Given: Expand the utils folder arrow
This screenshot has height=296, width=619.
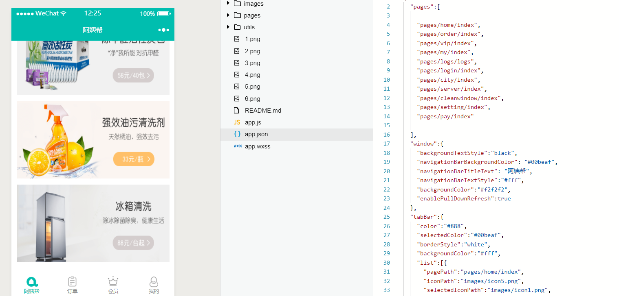Looking at the screenshot, I should tap(228, 27).
